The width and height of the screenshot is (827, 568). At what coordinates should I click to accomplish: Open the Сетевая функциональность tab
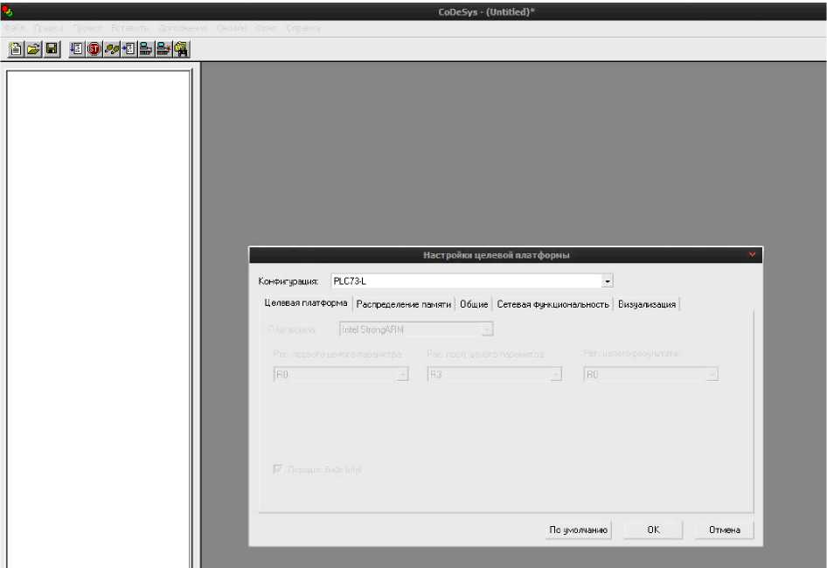552,304
